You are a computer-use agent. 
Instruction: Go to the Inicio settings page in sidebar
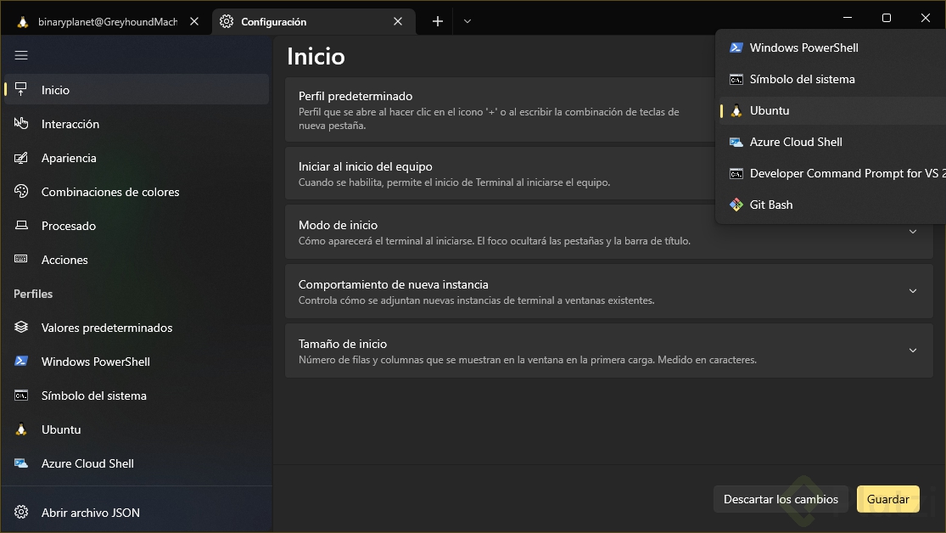click(137, 90)
